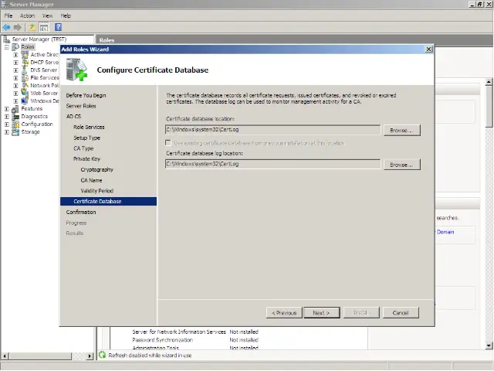Open the View menu
Image resolution: width=494 pixels, height=371 pixels.
pos(48,15)
